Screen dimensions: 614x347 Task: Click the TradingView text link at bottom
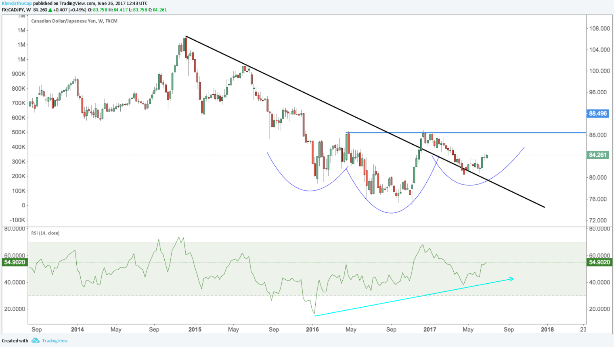click(x=55, y=341)
